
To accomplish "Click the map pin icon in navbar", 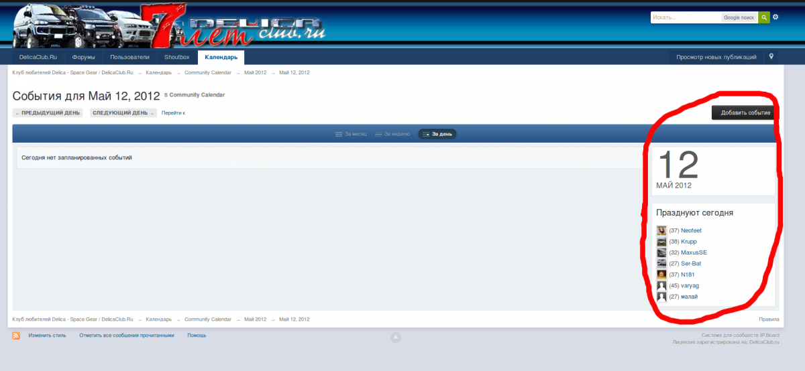I will [771, 57].
